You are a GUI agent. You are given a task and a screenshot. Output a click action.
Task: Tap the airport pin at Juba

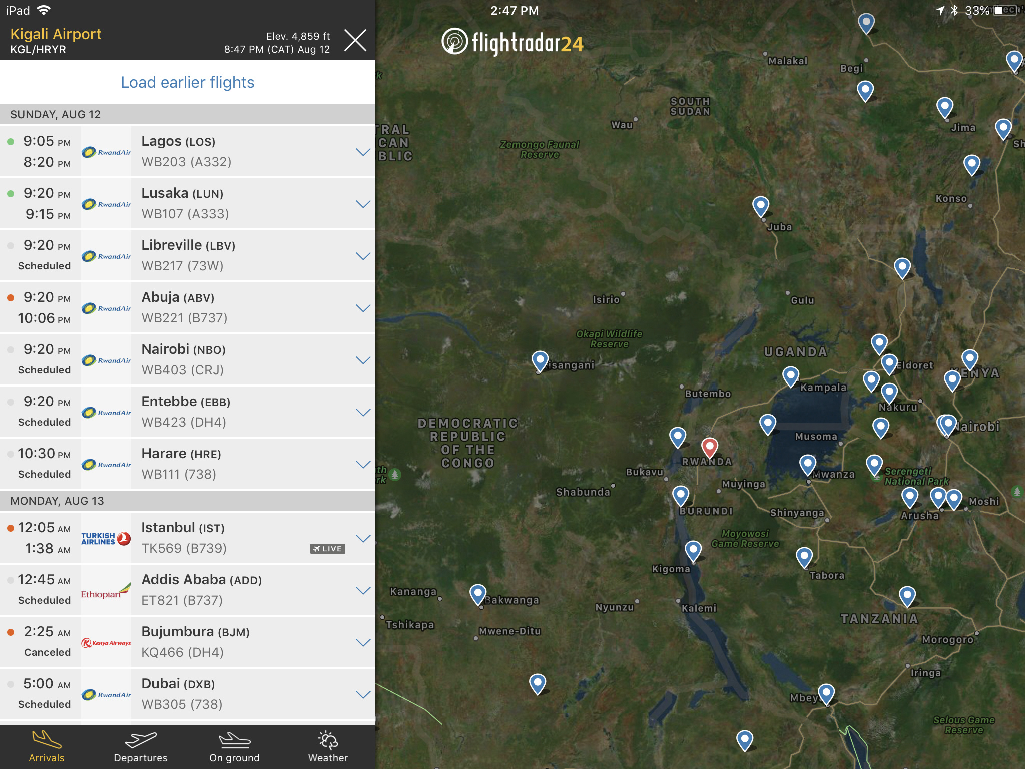(761, 206)
